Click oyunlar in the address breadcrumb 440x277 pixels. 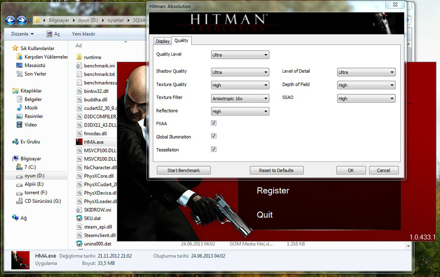point(116,20)
